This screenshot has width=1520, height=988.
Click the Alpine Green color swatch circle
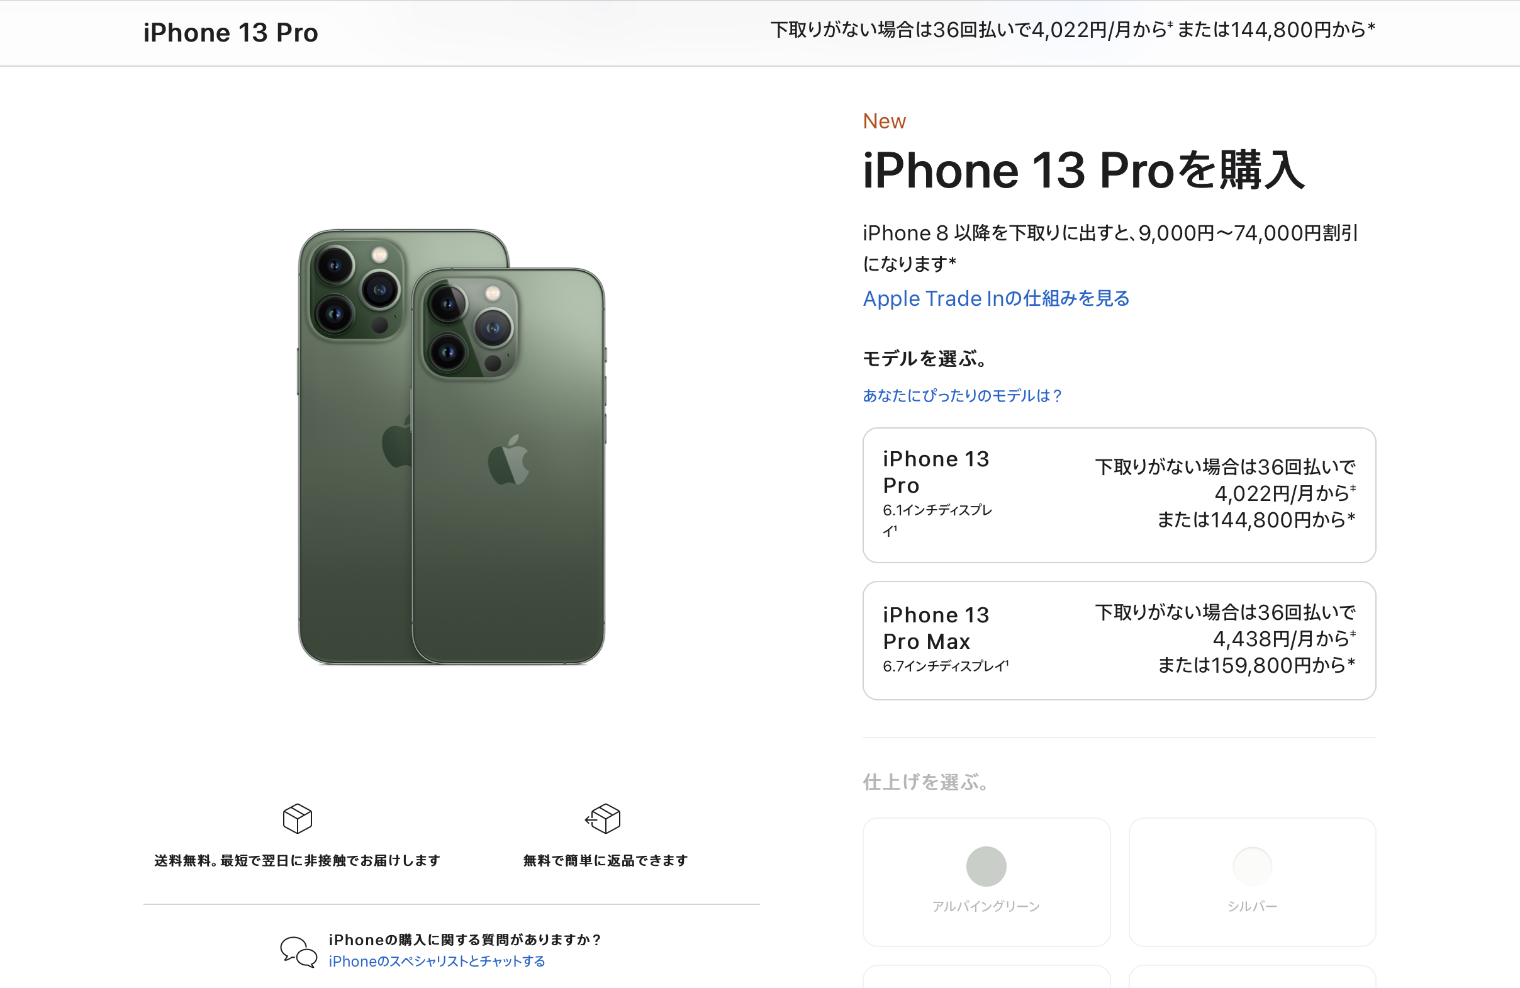pos(986,866)
